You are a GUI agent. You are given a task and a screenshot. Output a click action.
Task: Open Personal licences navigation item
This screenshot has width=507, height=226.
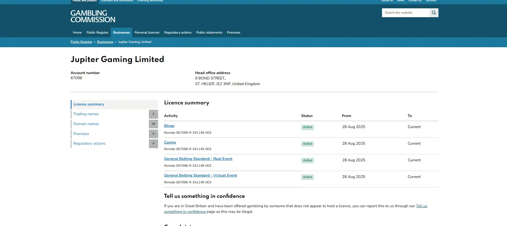click(147, 32)
